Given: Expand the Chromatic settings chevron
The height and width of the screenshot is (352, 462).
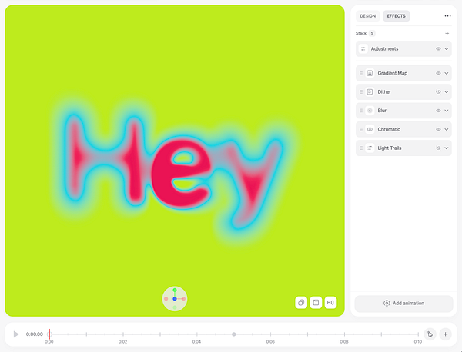Looking at the screenshot, I should pos(447,129).
